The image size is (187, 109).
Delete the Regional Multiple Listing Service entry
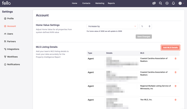pos(176,86)
